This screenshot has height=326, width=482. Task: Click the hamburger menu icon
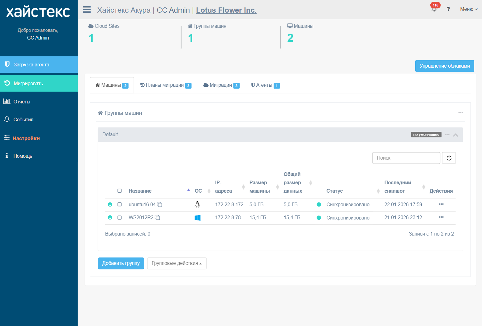[x=87, y=10]
